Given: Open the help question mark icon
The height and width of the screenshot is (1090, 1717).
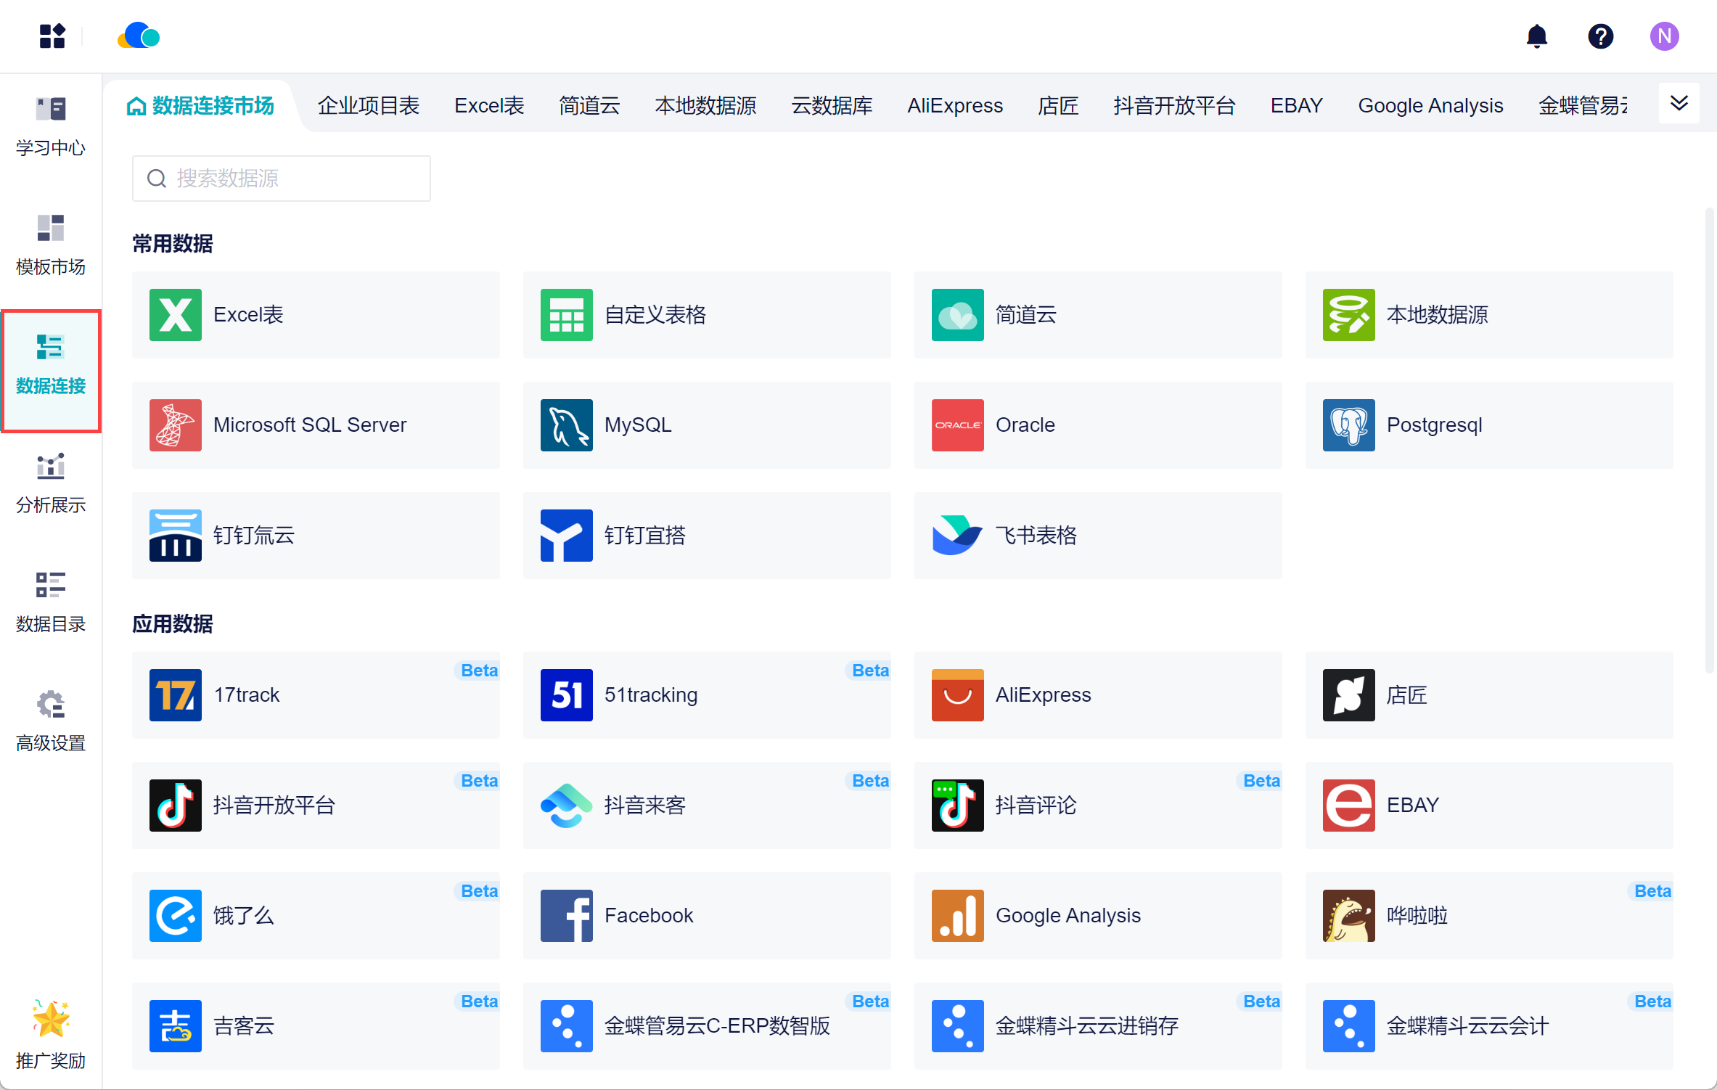Looking at the screenshot, I should [x=1600, y=36].
